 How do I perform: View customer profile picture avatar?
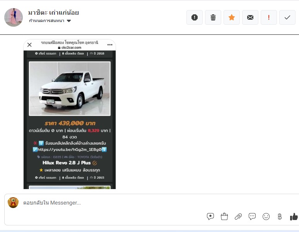(14, 17)
